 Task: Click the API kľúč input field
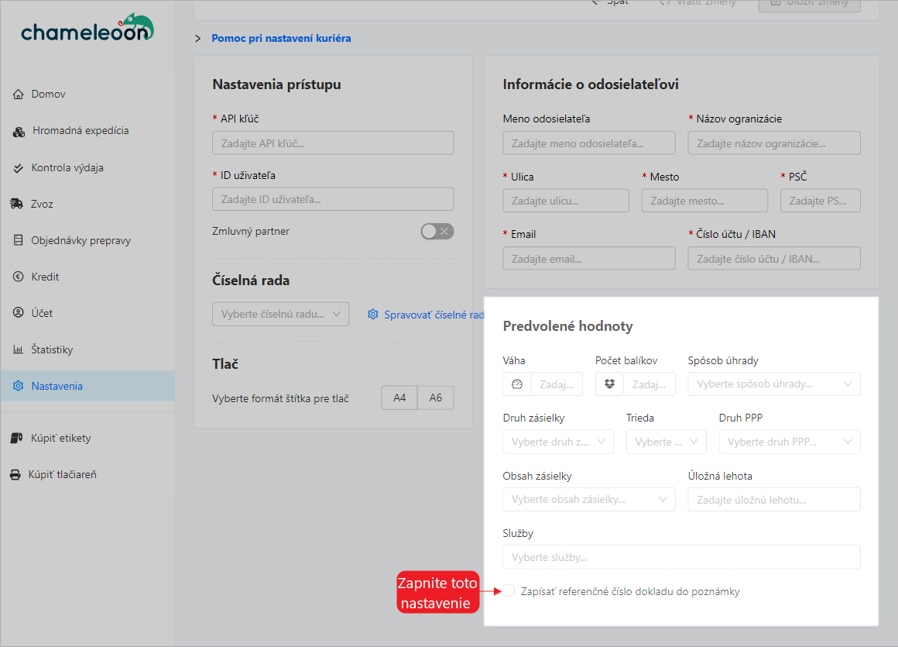click(x=333, y=143)
